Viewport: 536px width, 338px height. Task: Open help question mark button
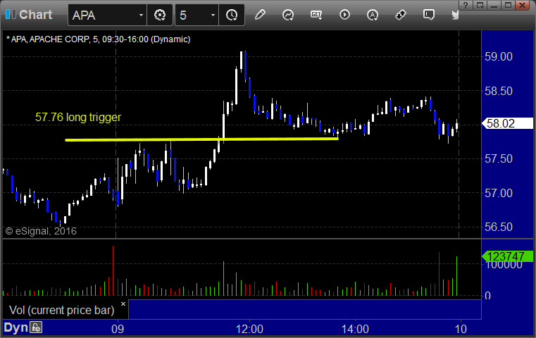(x=466, y=5)
